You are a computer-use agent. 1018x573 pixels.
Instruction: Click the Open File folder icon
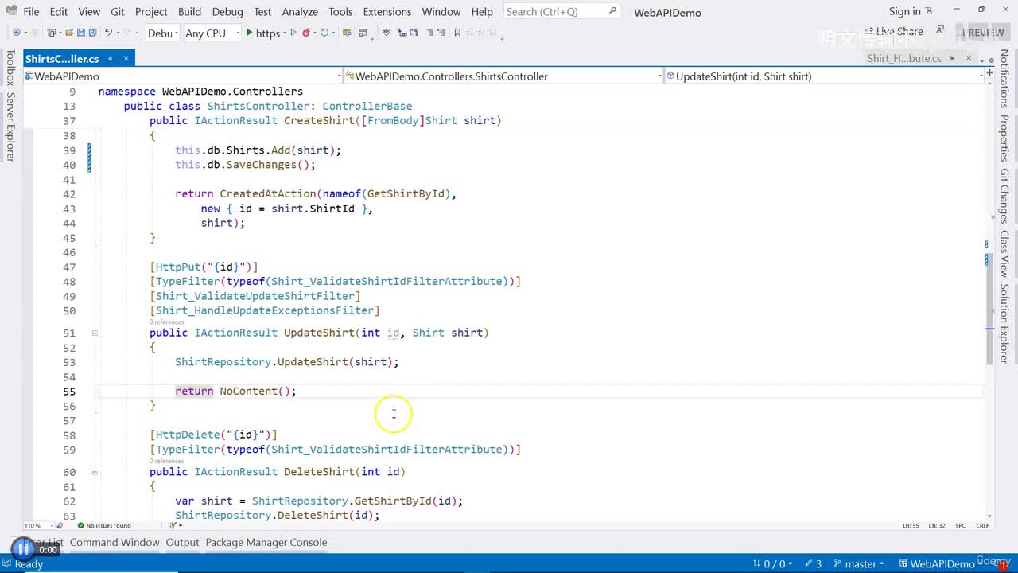[69, 33]
